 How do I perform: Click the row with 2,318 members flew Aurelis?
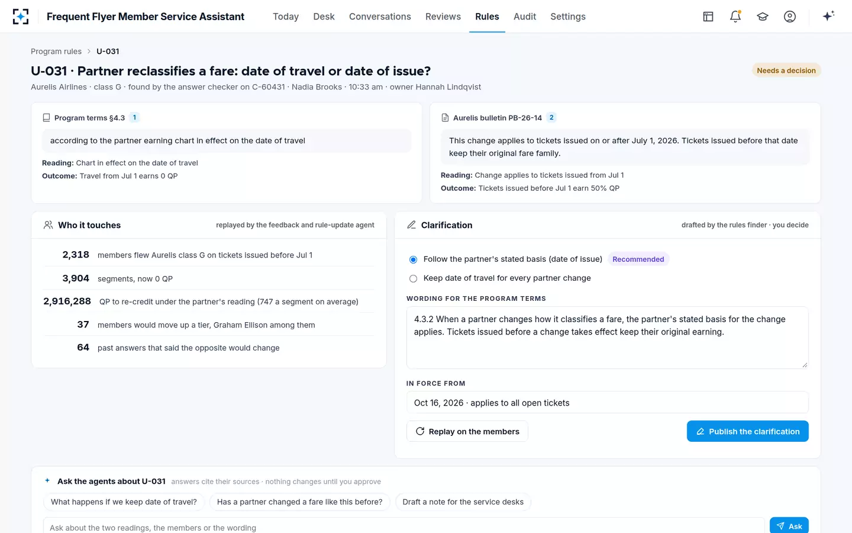click(x=209, y=255)
